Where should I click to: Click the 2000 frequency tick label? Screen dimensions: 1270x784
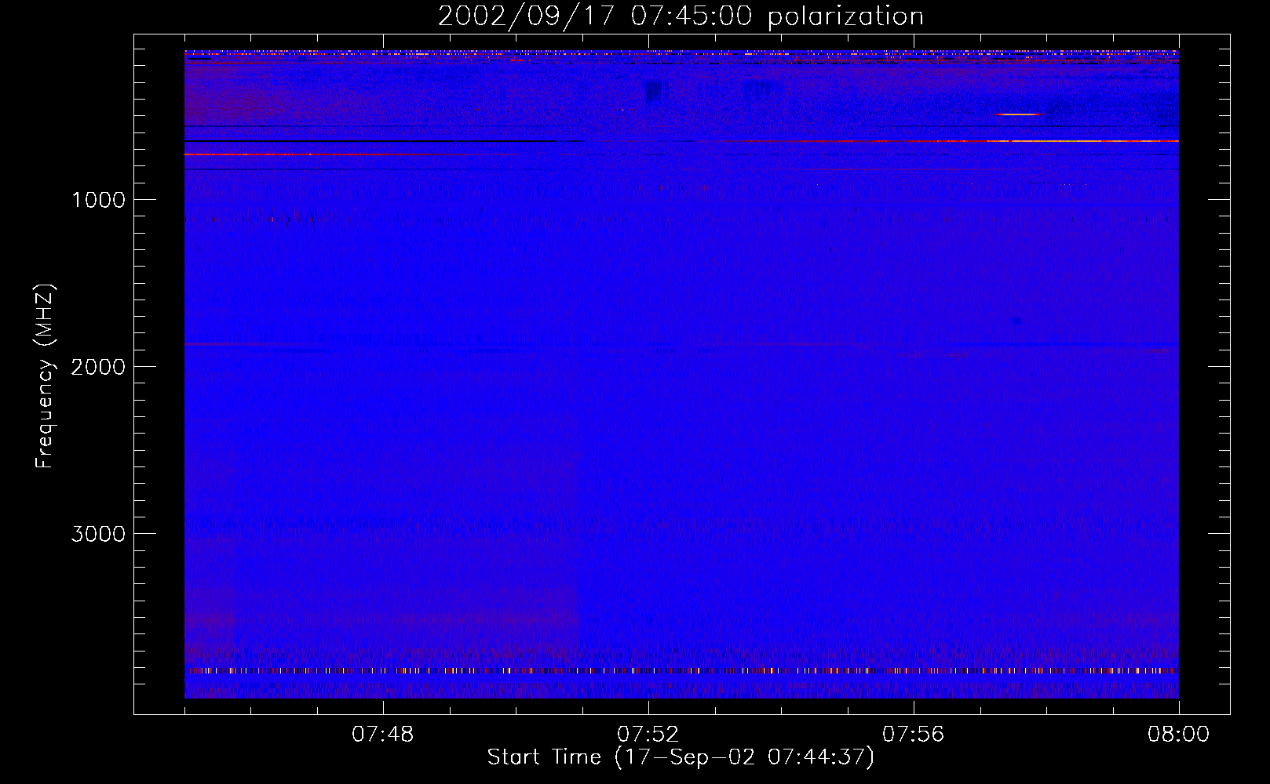pyautogui.click(x=98, y=367)
